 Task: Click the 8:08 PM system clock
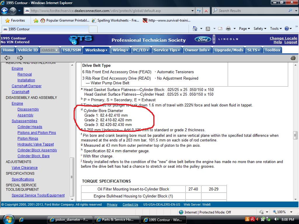tap(288, 219)
